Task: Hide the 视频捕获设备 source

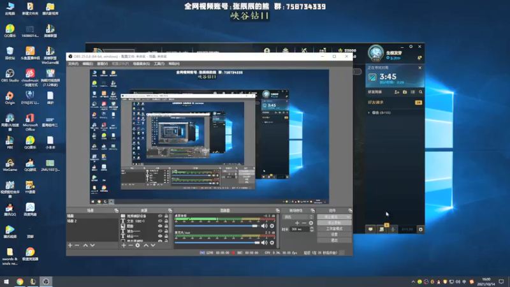Action: (x=160, y=216)
